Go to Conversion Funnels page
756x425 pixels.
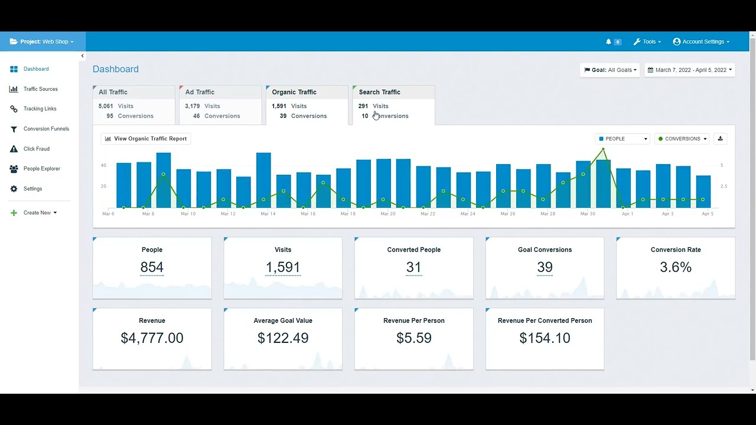[x=46, y=129]
